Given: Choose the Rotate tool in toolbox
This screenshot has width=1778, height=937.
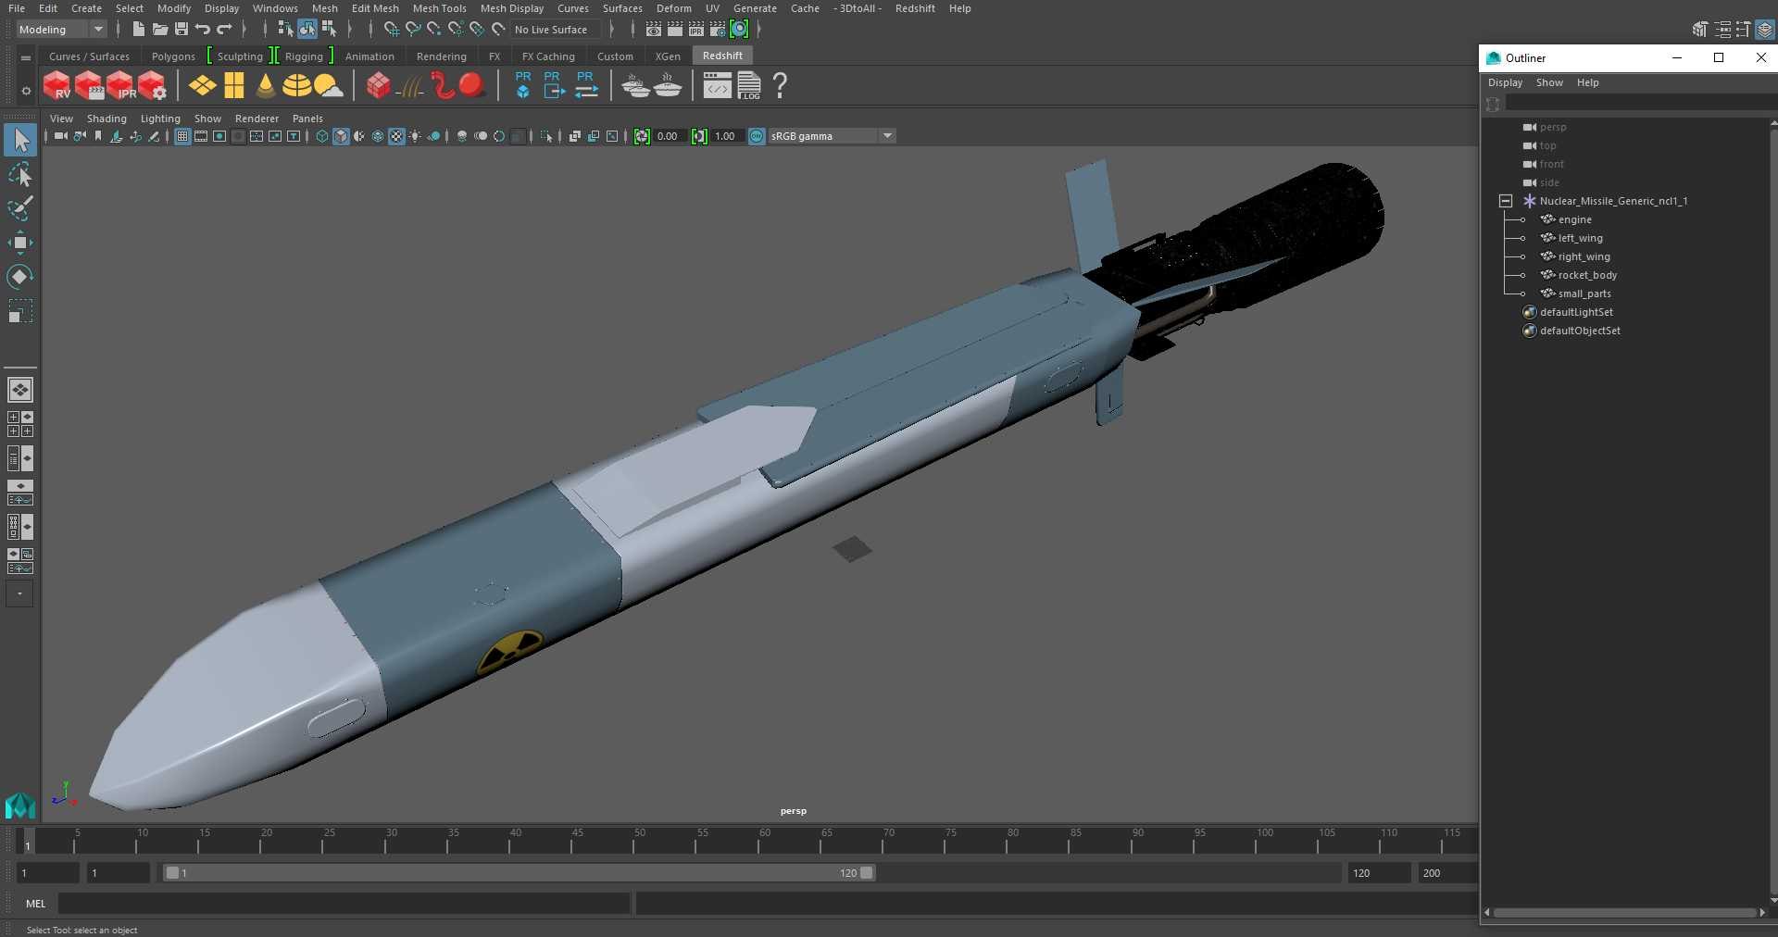Looking at the screenshot, I should pos(19,277).
